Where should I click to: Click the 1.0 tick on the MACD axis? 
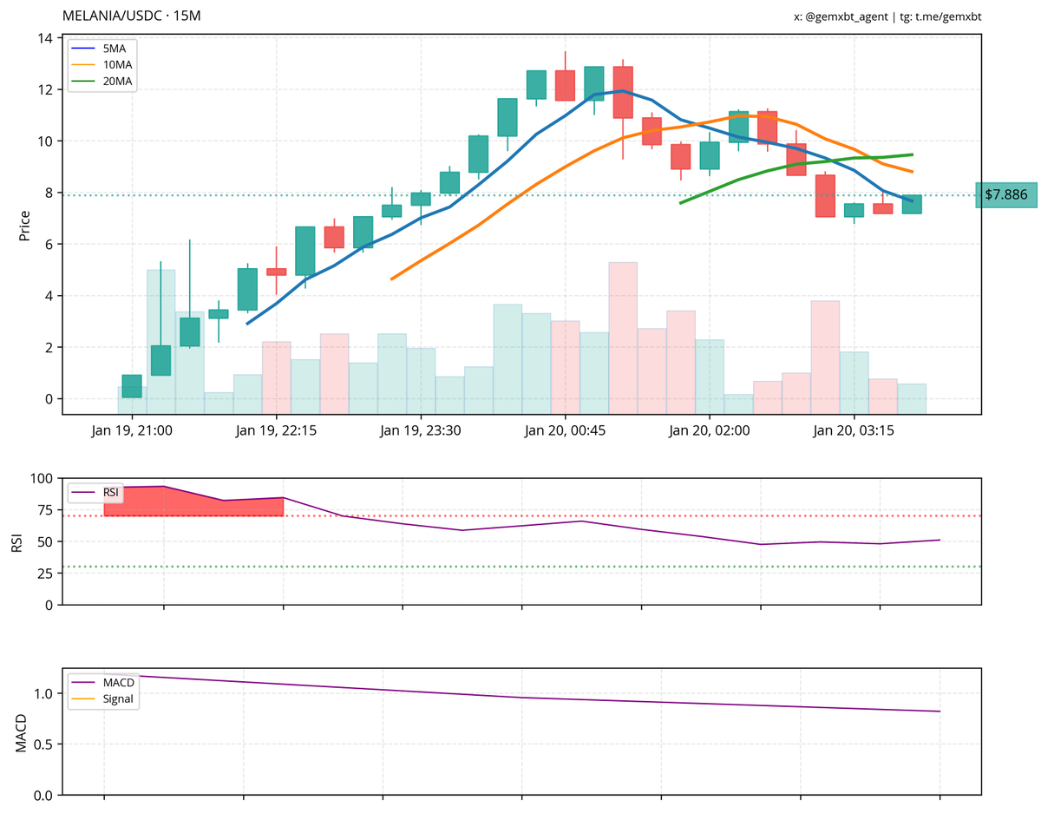point(43,694)
